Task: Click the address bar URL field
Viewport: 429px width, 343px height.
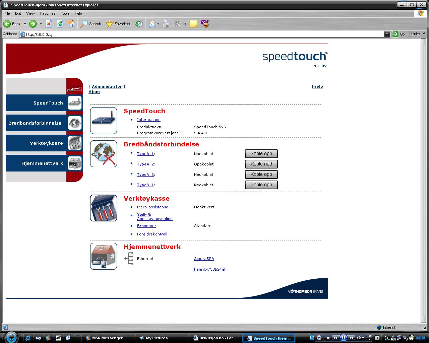Action: 201,34
